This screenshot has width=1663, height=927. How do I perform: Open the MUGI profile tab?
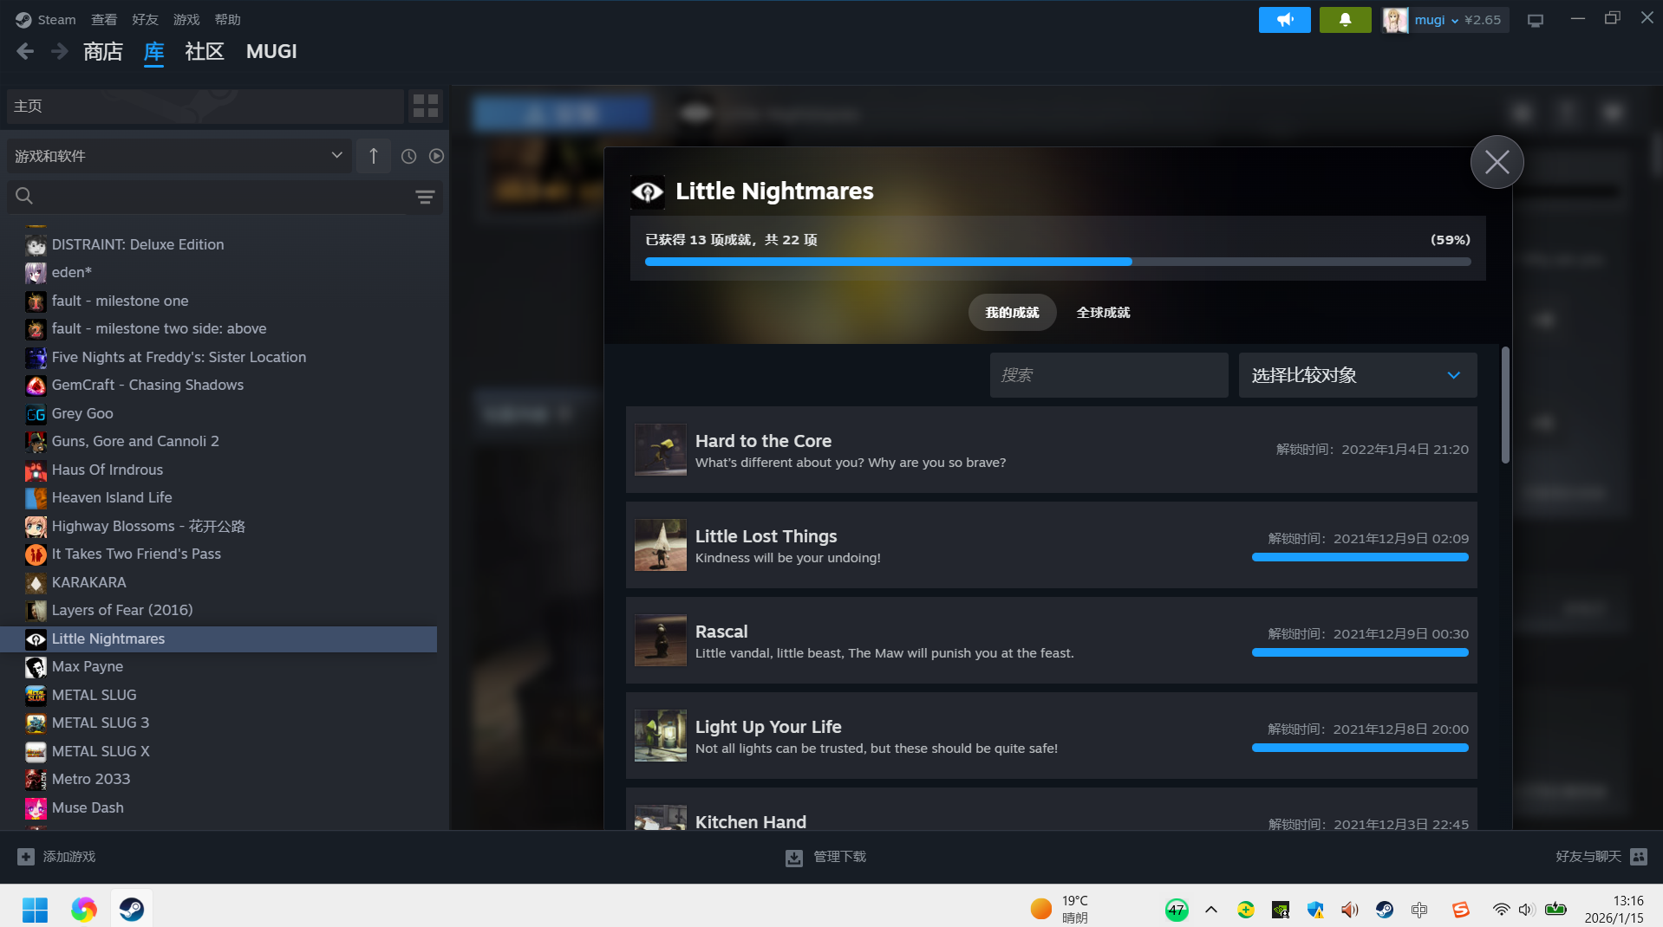click(x=271, y=52)
